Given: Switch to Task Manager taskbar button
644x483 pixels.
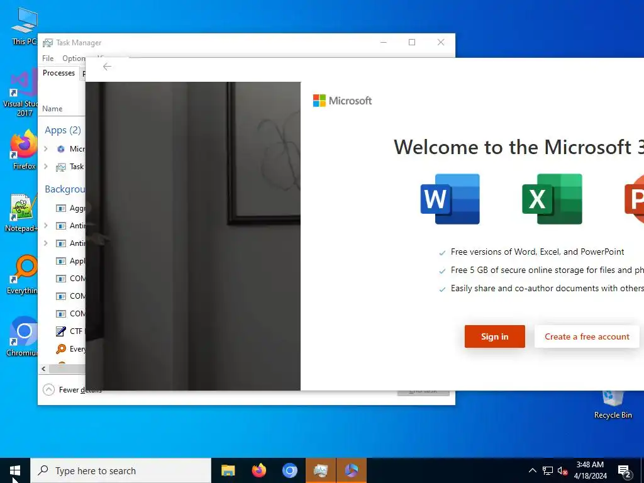Looking at the screenshot, I should (321, 470).
